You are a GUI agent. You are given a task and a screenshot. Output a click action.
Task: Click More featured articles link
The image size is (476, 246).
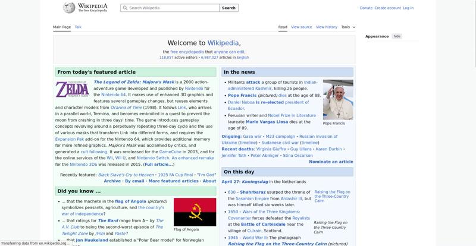pyautogui.click(x=173, y=181)
